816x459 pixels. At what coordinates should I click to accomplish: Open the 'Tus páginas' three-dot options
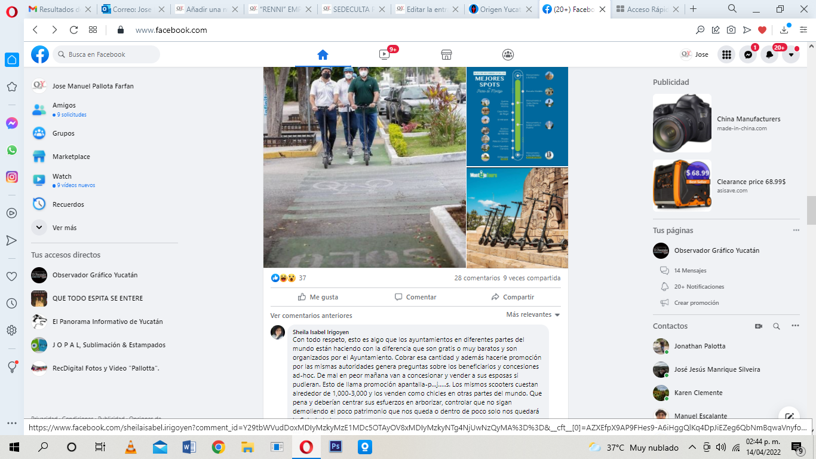tap(796, 230)
